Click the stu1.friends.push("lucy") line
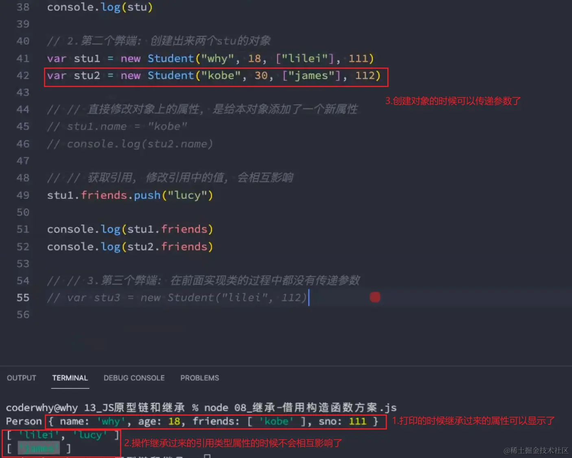This screenshot has width=572, height=458. (x=130, y=195)
